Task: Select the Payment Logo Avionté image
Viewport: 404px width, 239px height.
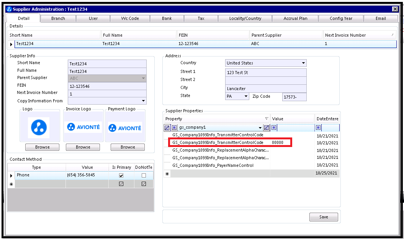Action: 125,128
